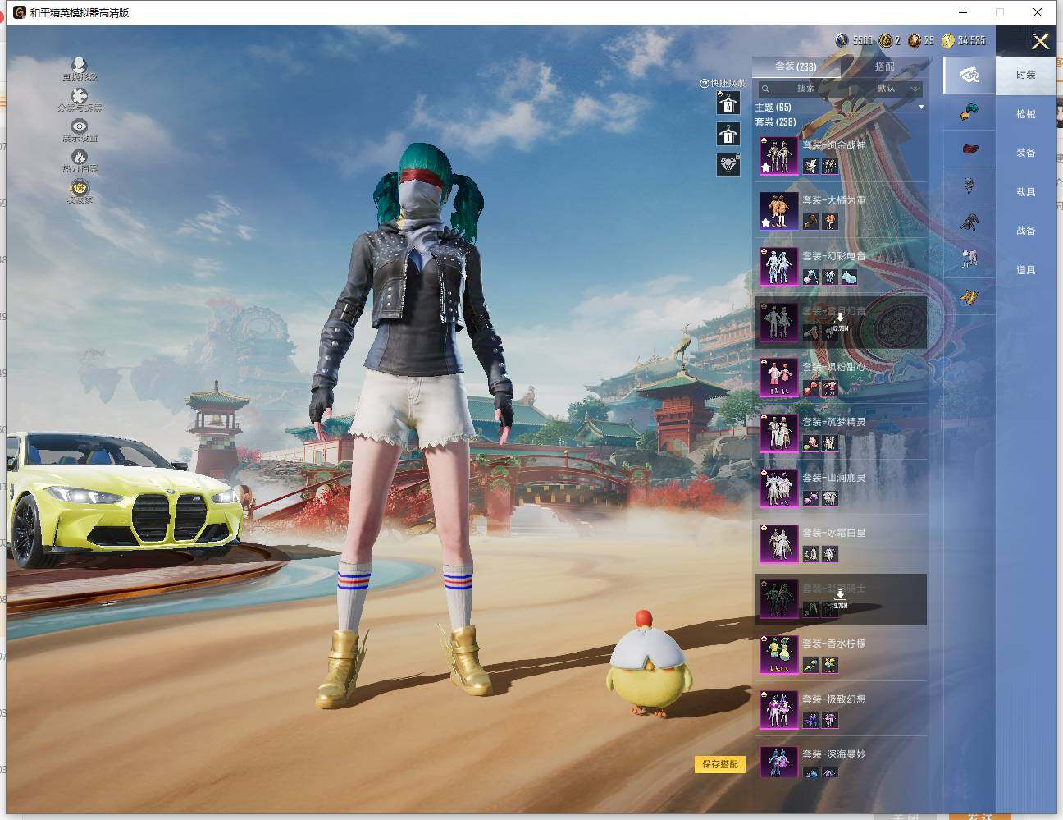Select the teal hair category icon
The width and height of the screenshot is (1063, 820).
969,113
